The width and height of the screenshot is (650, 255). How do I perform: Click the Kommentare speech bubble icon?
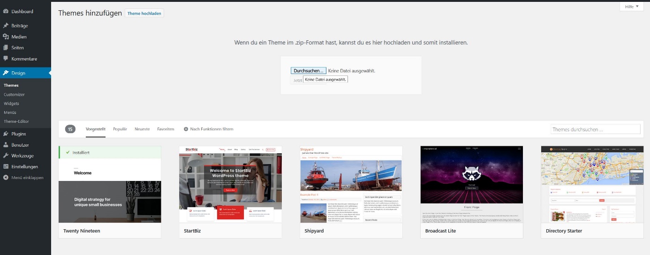[6, 59]
